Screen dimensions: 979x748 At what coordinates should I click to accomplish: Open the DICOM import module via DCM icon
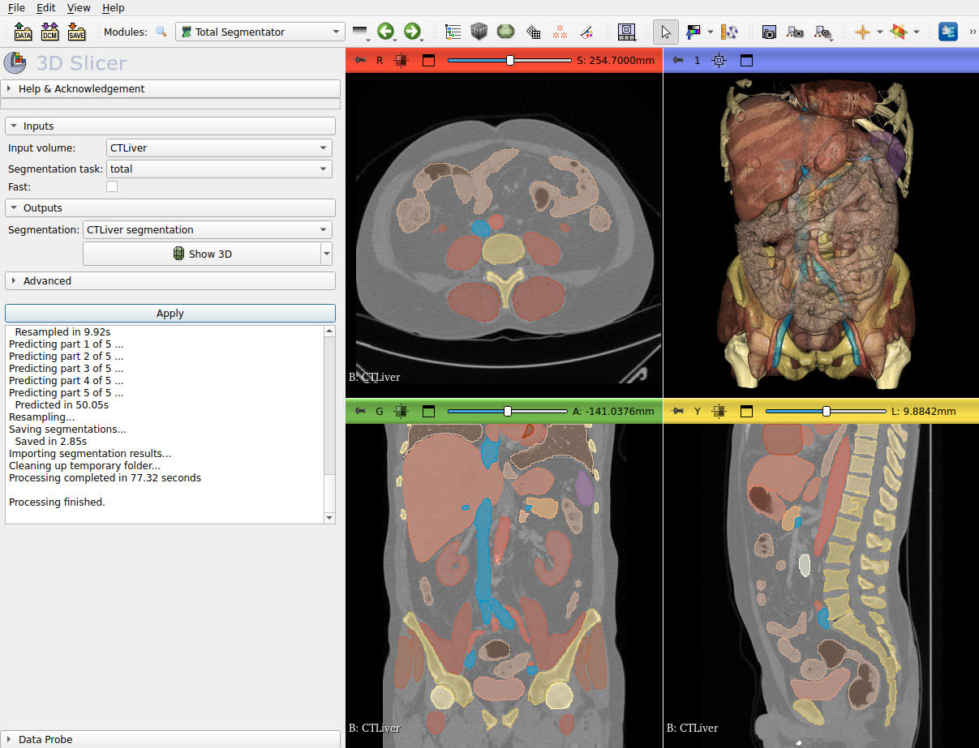[x=49, y=32]
